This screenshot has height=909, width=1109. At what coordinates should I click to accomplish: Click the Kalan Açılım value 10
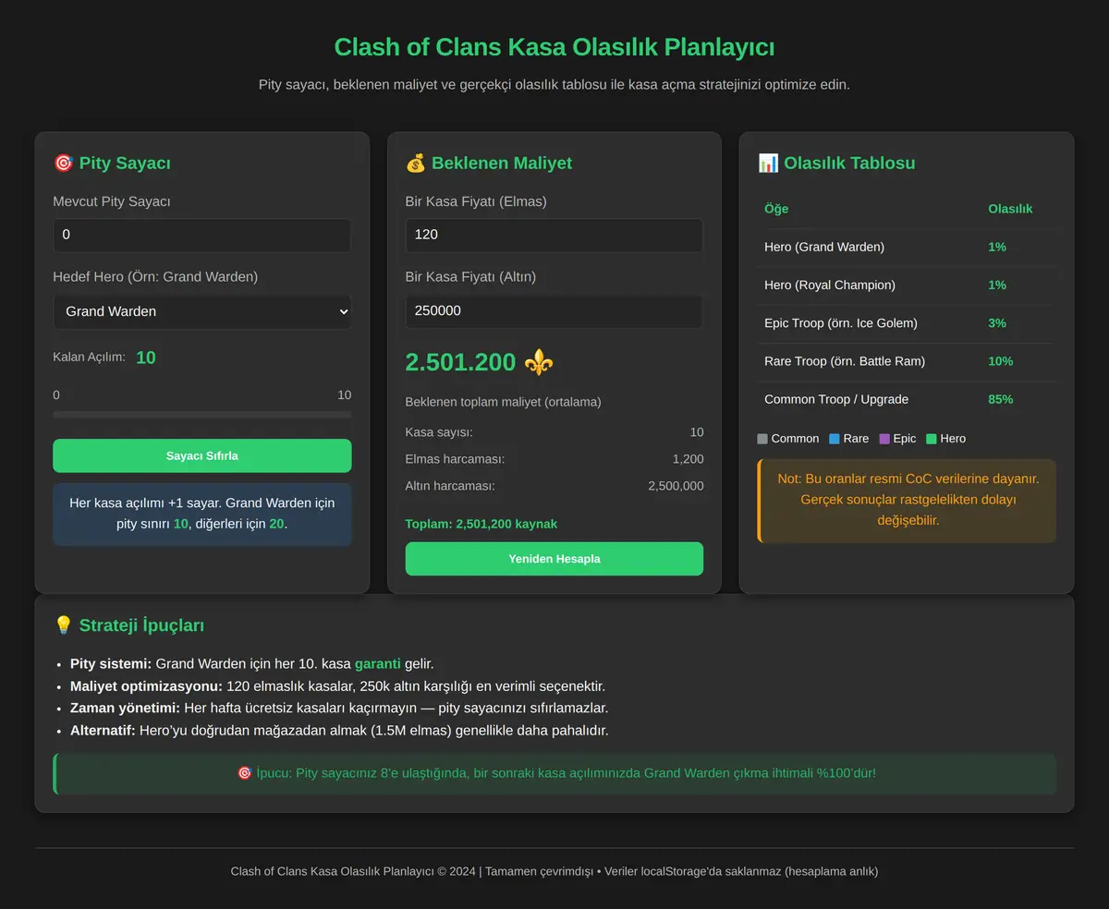coord(146,358)
